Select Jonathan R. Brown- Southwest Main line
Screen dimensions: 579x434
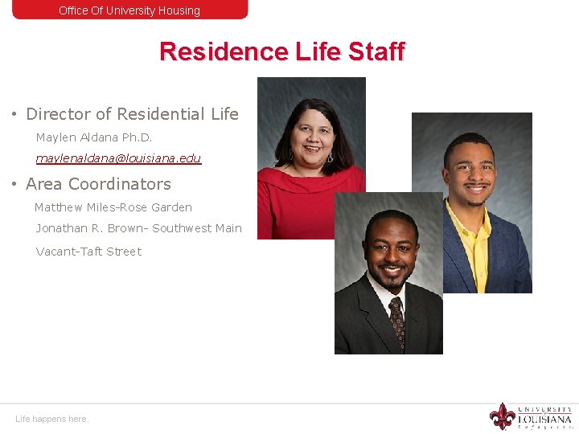pos(139,228)
